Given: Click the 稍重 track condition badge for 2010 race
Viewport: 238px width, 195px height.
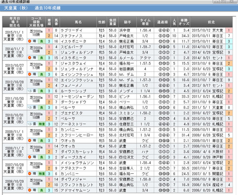Looking at the screenshot, I should coord(42,124).
